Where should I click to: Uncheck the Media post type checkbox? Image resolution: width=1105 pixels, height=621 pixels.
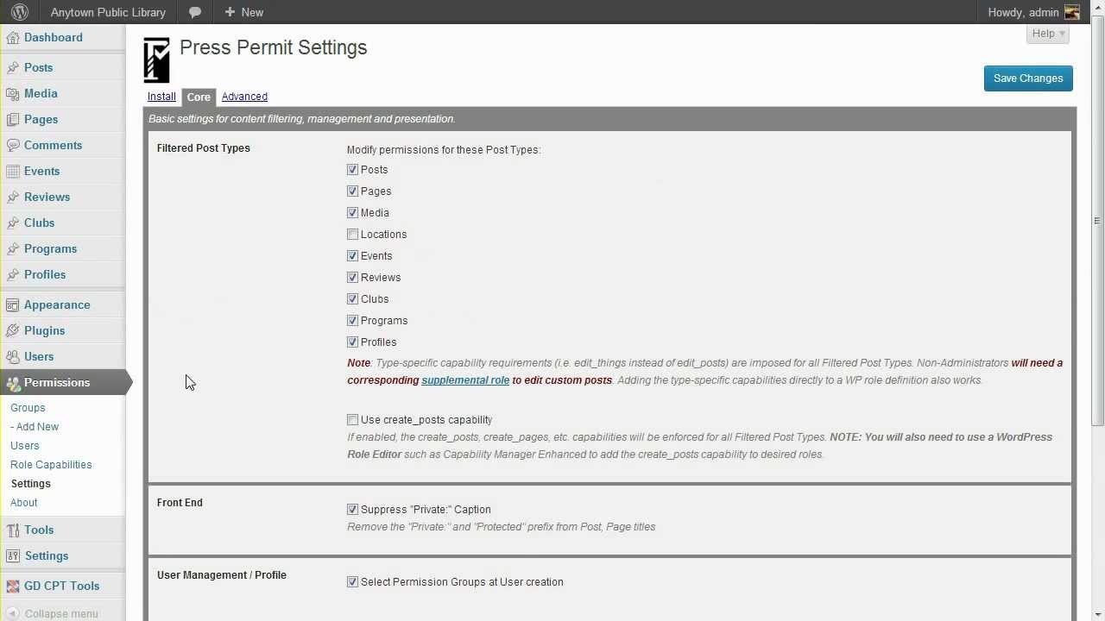(x=352, y=213)
